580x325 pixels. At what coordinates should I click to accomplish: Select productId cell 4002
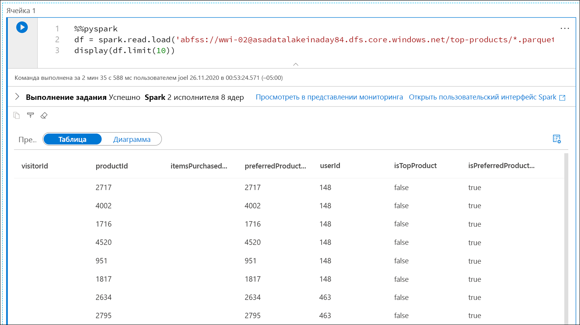(103, 206)
